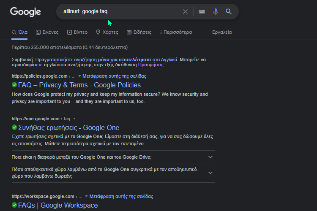
Task: Click green checkmark beside Google Policies result
Action: 14,85
